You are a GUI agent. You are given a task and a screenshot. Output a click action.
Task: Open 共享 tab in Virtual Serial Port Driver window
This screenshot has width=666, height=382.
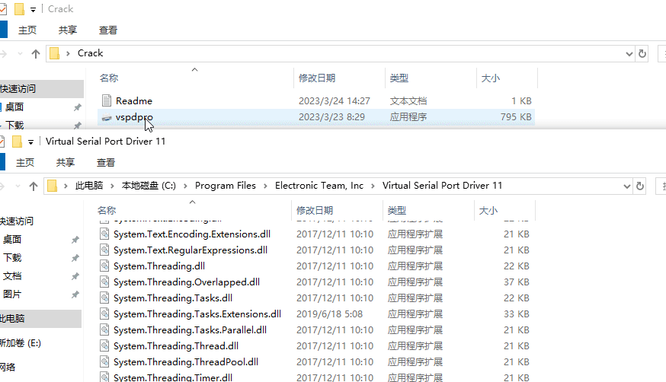(66, 162)
